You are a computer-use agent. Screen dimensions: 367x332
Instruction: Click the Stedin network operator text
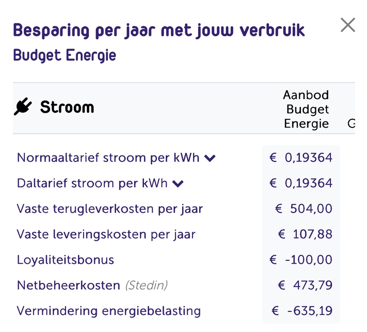146,286
